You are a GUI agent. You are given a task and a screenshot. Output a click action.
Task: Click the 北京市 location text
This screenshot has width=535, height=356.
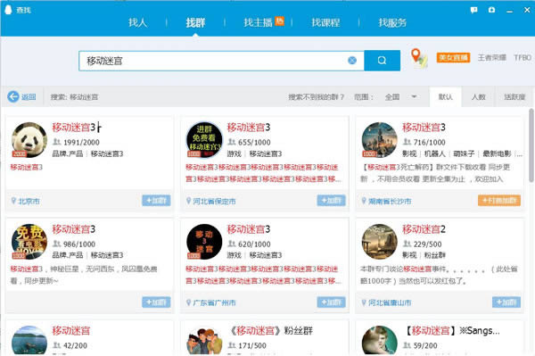click(x=29, y=201)
